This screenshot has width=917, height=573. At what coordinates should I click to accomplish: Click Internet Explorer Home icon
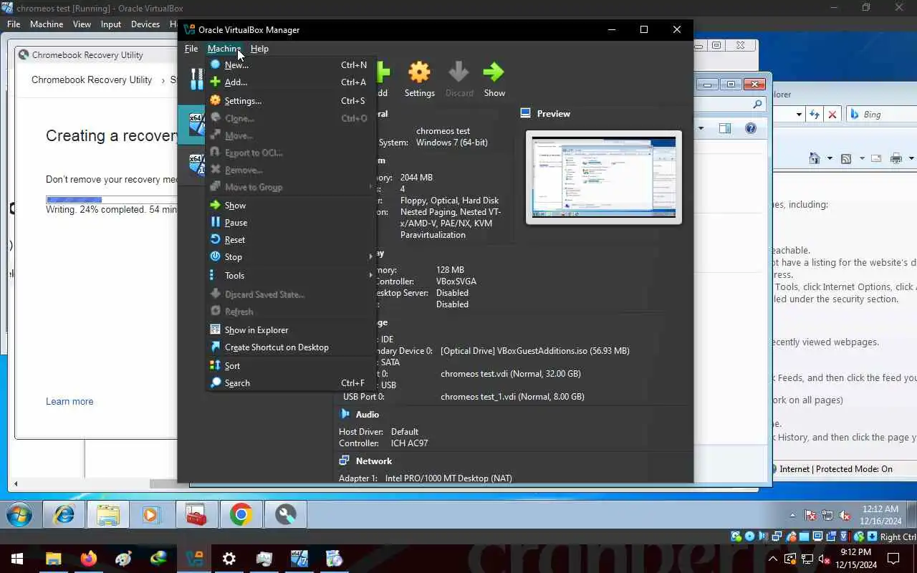click(815, 158)
